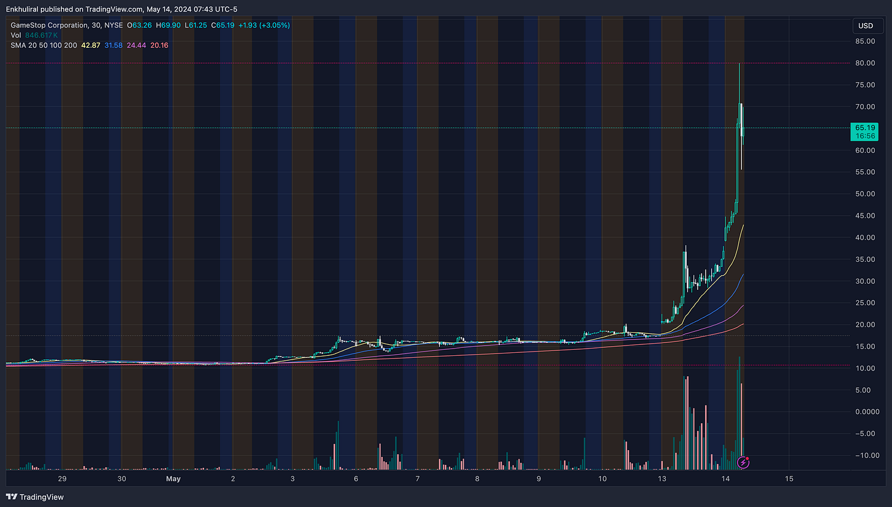This screenshot has width=892, height=507.
Task: Click the 20.00 price axis label
Action: pyautogui.click(x=866, y=325)
